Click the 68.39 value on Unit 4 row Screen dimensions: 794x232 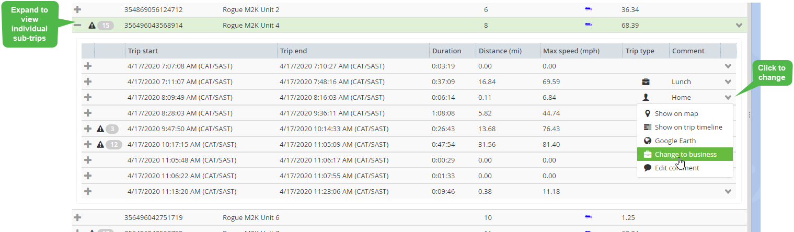630,25
